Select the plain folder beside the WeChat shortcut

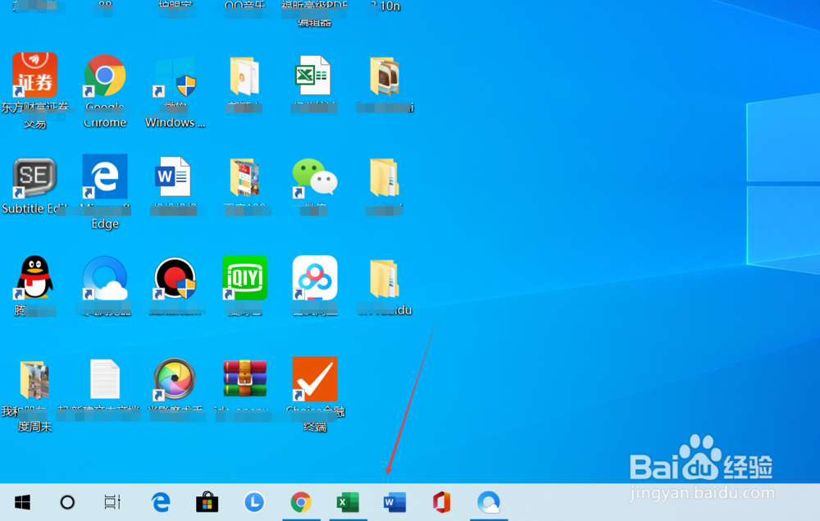385,178
